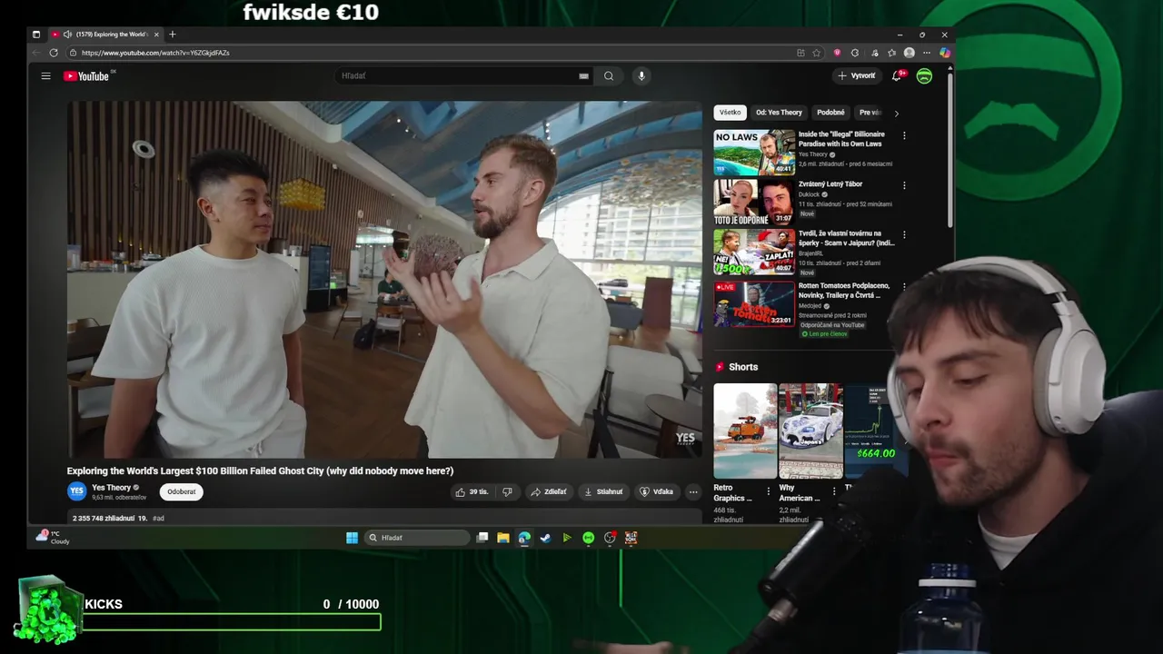
Task: Open options for Retro Graphics short
Action: (768, 491)
